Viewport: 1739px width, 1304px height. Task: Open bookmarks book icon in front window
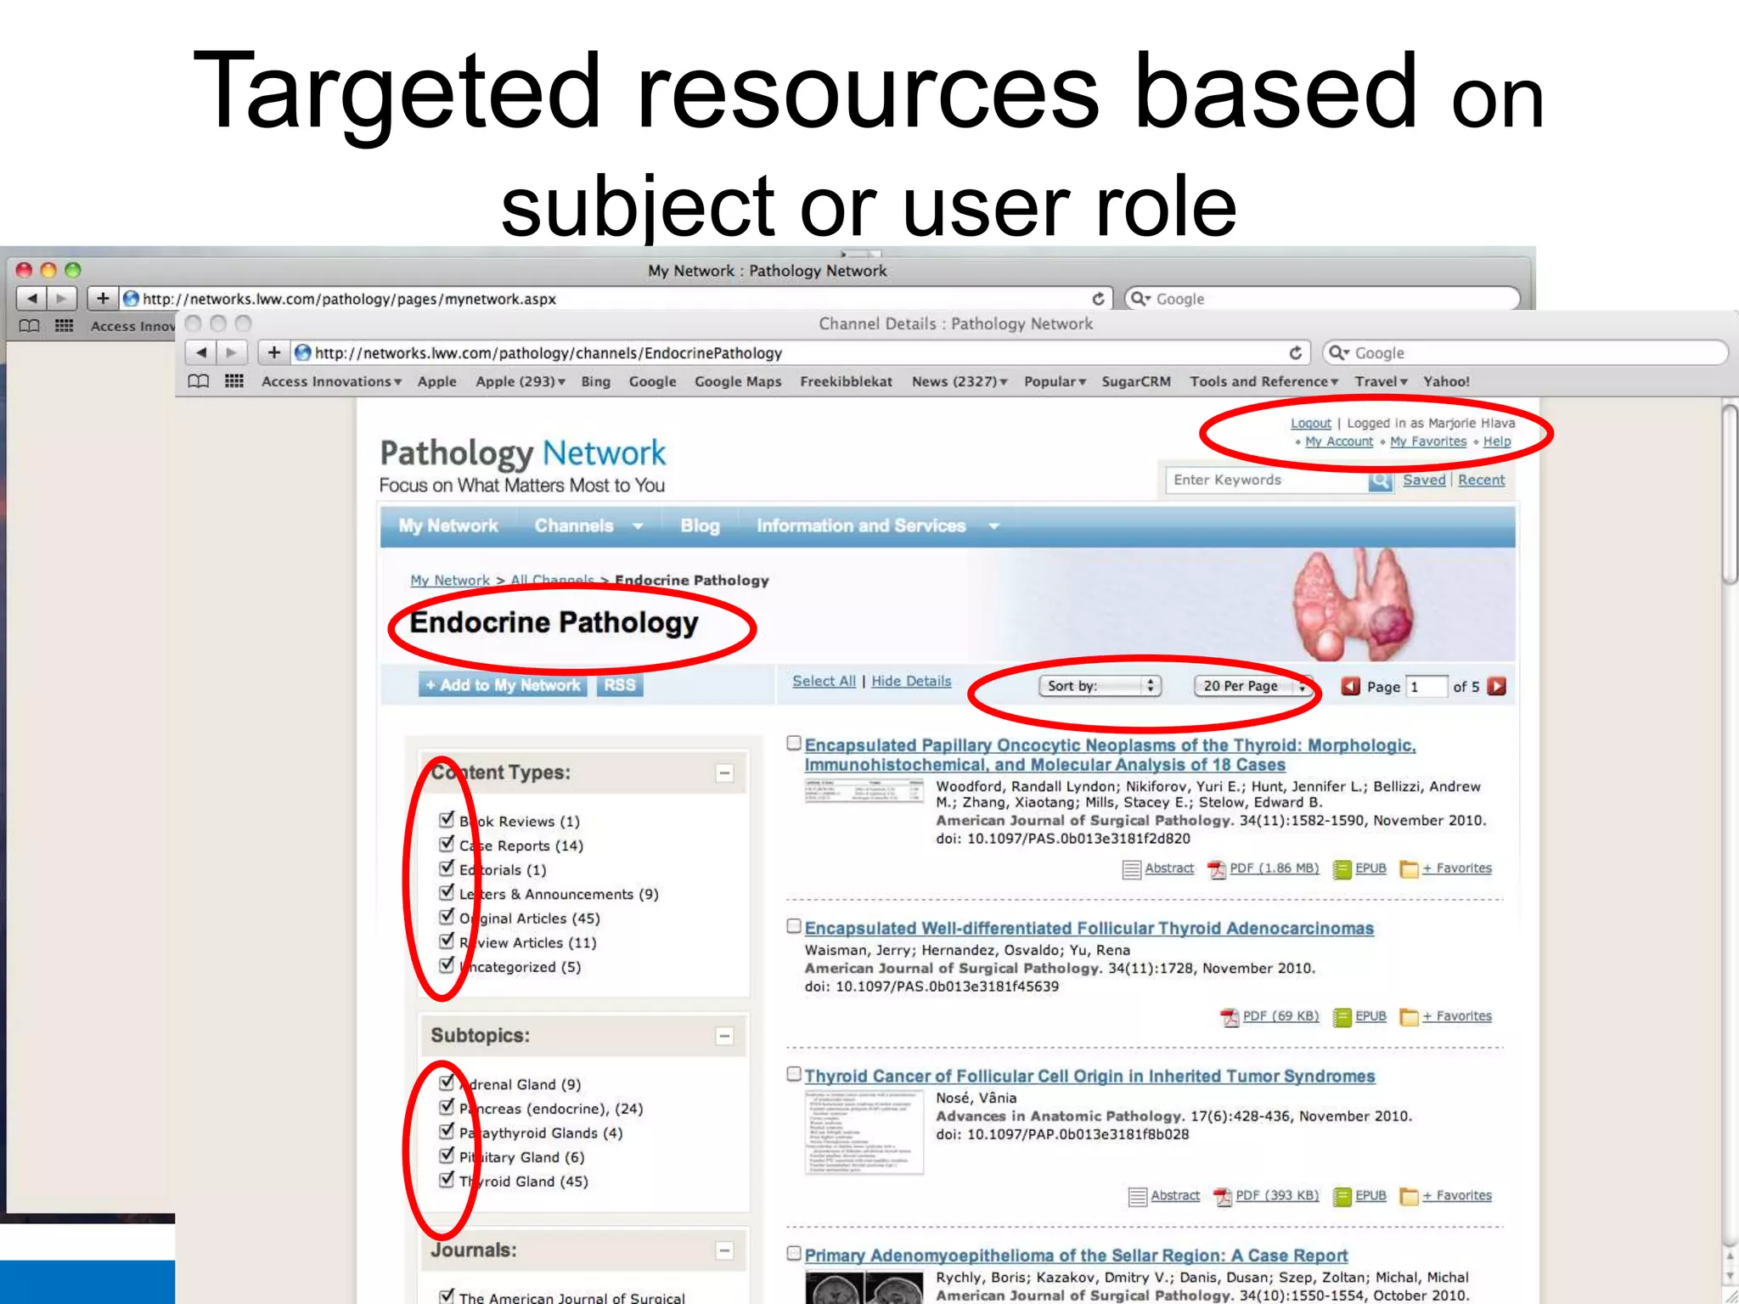198,381
